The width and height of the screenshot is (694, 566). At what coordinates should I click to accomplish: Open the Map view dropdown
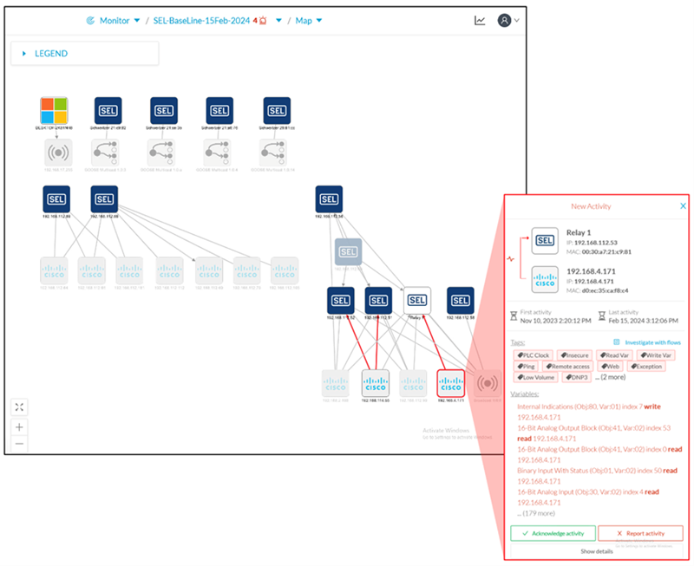pos(309,21)
